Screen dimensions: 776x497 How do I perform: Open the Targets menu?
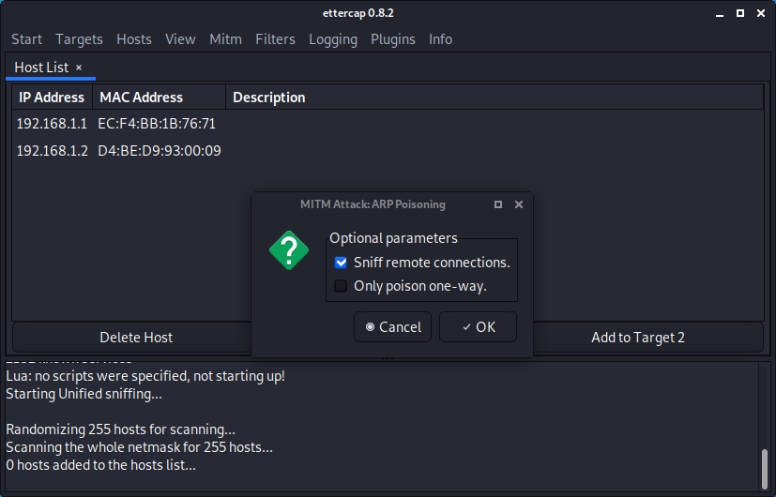tap(79, 39)
